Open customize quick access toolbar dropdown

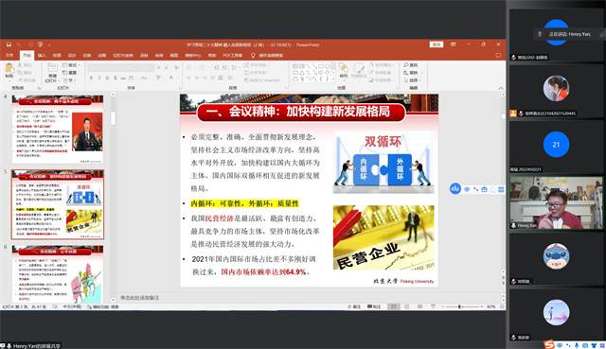click(x=49, y=45)
